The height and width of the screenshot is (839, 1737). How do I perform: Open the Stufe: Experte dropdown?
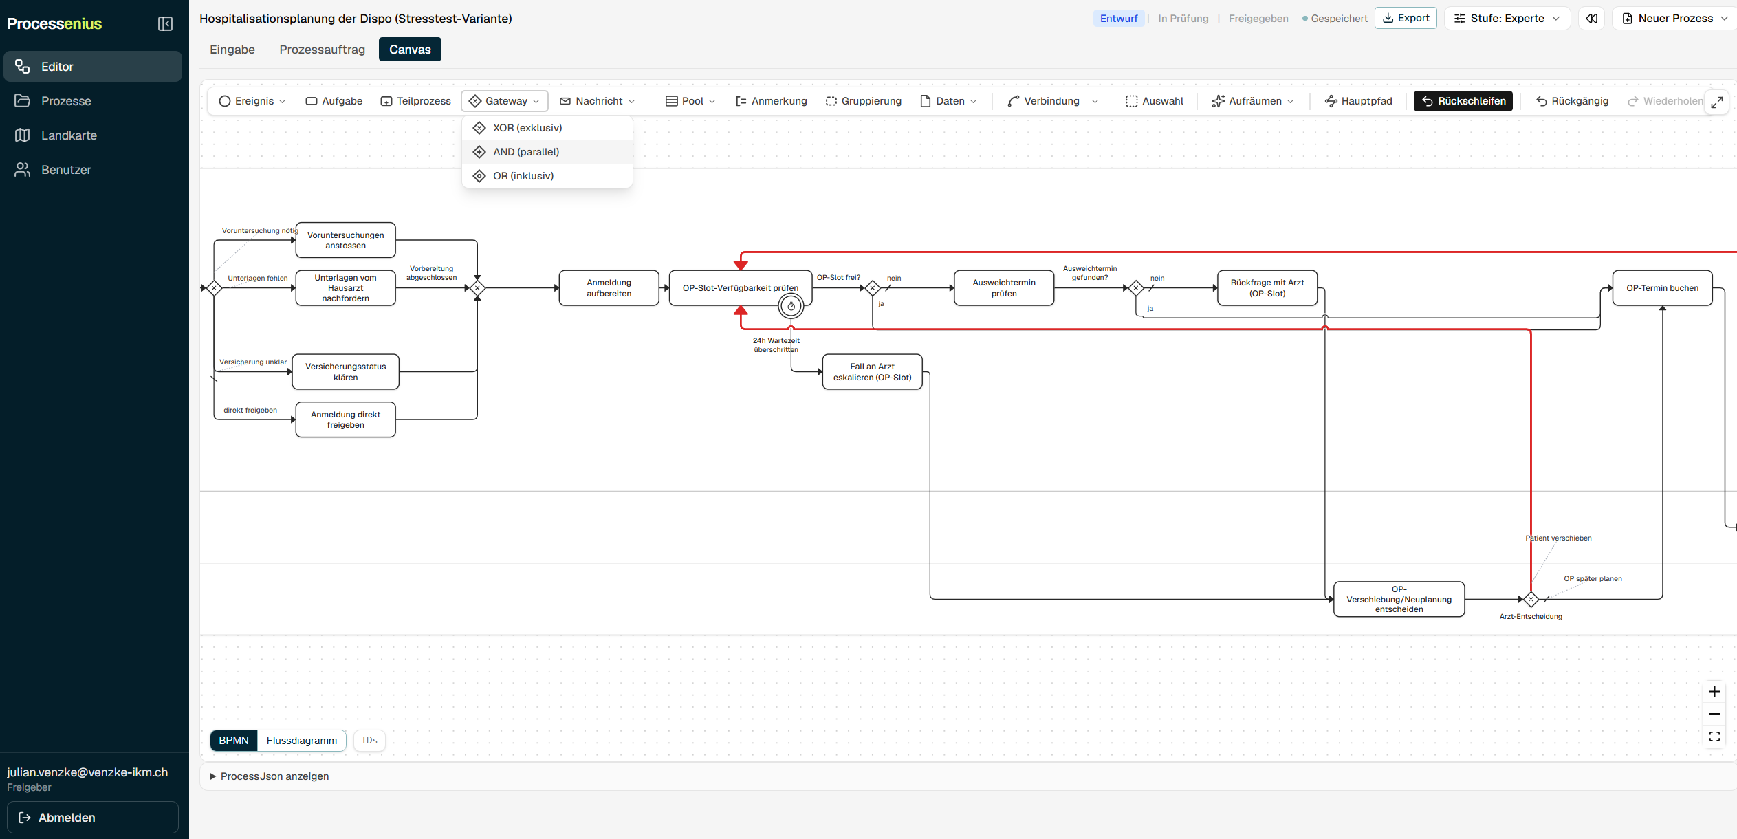1507,19
